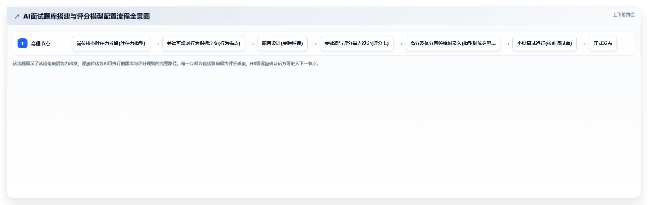Image resolution: width=648 pixels, height=205 pixels.
Task: Select the 正式发布 node
Action: coord(603,43)
